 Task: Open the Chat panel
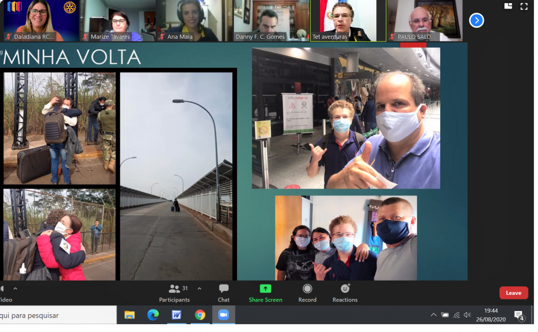pyautogui.click(x=224, y=293)
